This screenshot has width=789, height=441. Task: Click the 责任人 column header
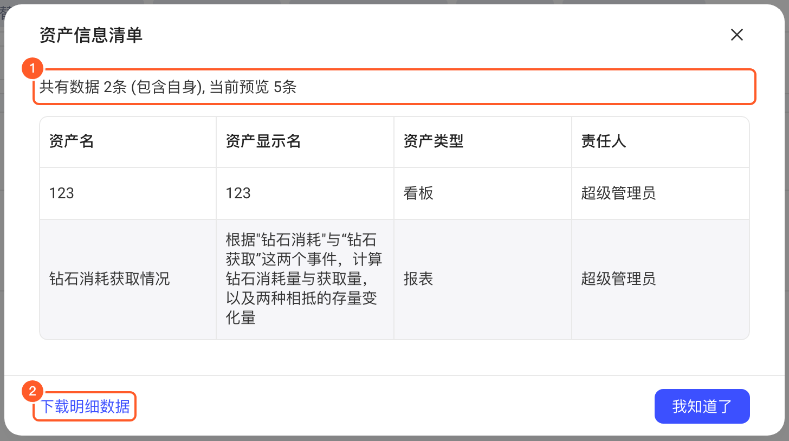click(x=661, y=141)
